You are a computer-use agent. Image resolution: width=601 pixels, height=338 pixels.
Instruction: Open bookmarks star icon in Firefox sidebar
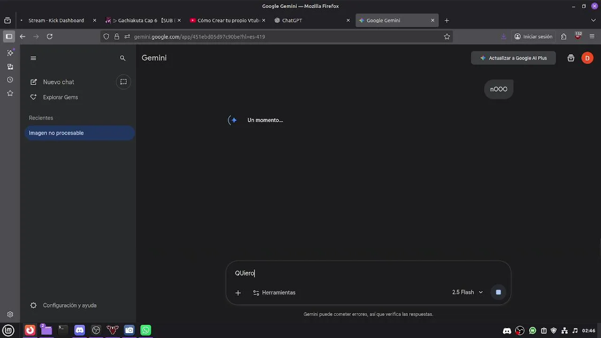[10, 93]
